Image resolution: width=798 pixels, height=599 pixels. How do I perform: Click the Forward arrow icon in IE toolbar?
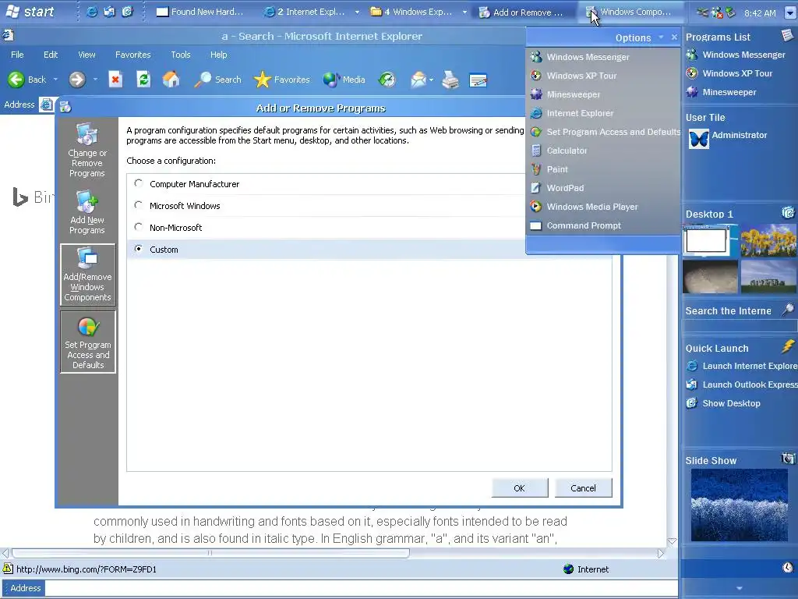pyautogui.click(x=77, y=80)
